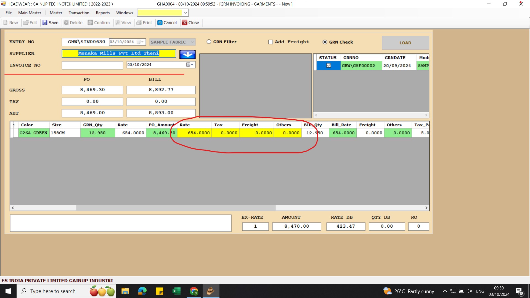Click the Main Master menu
530x298 pixels.
(30, 13)
